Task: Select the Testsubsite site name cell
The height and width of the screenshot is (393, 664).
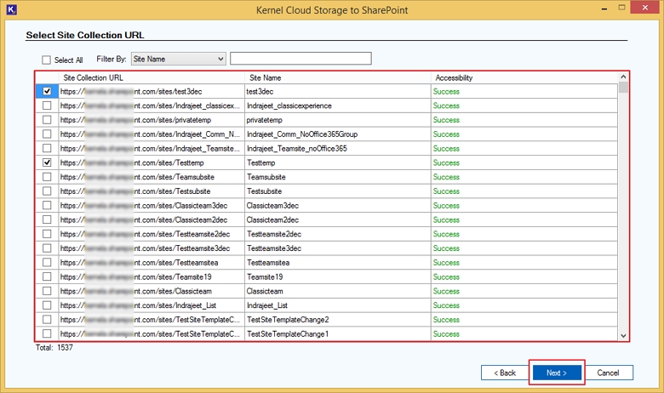Action: pos(337,191)
